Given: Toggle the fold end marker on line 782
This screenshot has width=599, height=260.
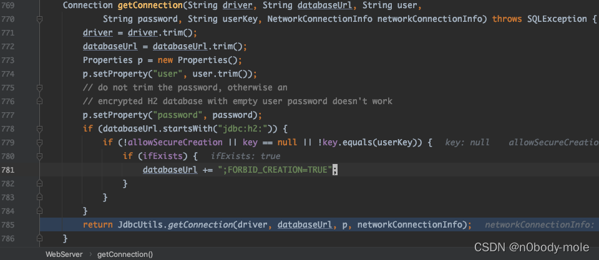Looking at the screenshot, I should [39, 184].
